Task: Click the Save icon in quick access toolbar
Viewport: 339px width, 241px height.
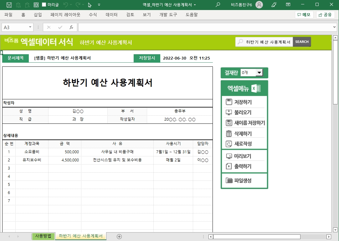Action: click(x=9, y=5)
